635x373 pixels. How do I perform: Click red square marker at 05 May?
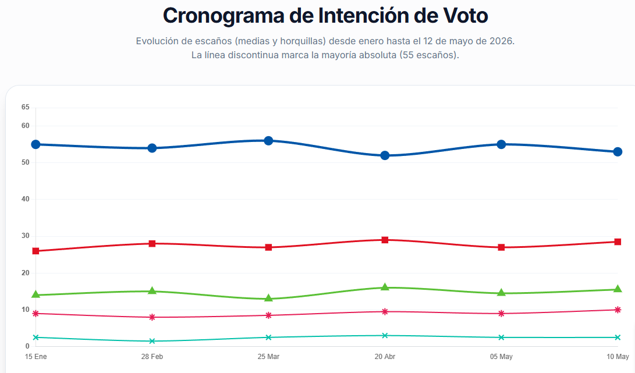click(x=501, y=247)
